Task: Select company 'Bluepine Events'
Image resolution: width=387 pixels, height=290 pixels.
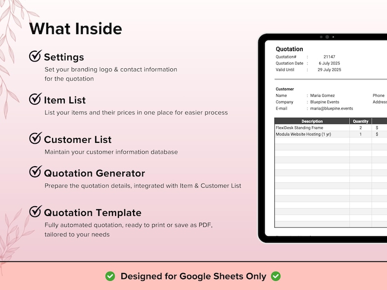Action: point(325,102)
